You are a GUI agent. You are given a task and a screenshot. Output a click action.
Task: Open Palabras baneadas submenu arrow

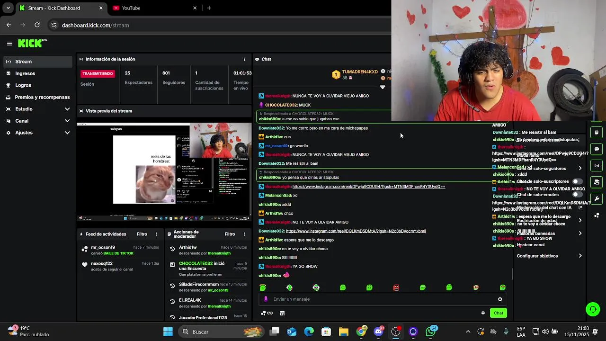(x=580, y=233)
